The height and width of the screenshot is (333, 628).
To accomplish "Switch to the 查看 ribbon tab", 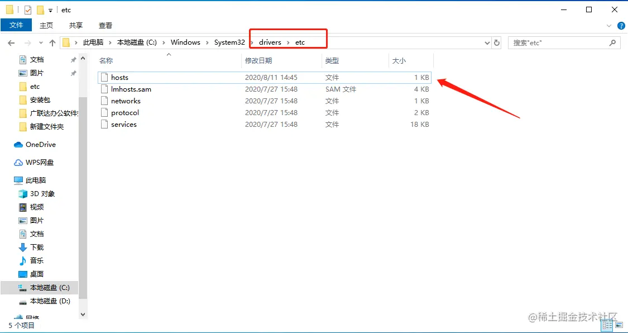I will (106, 25).
